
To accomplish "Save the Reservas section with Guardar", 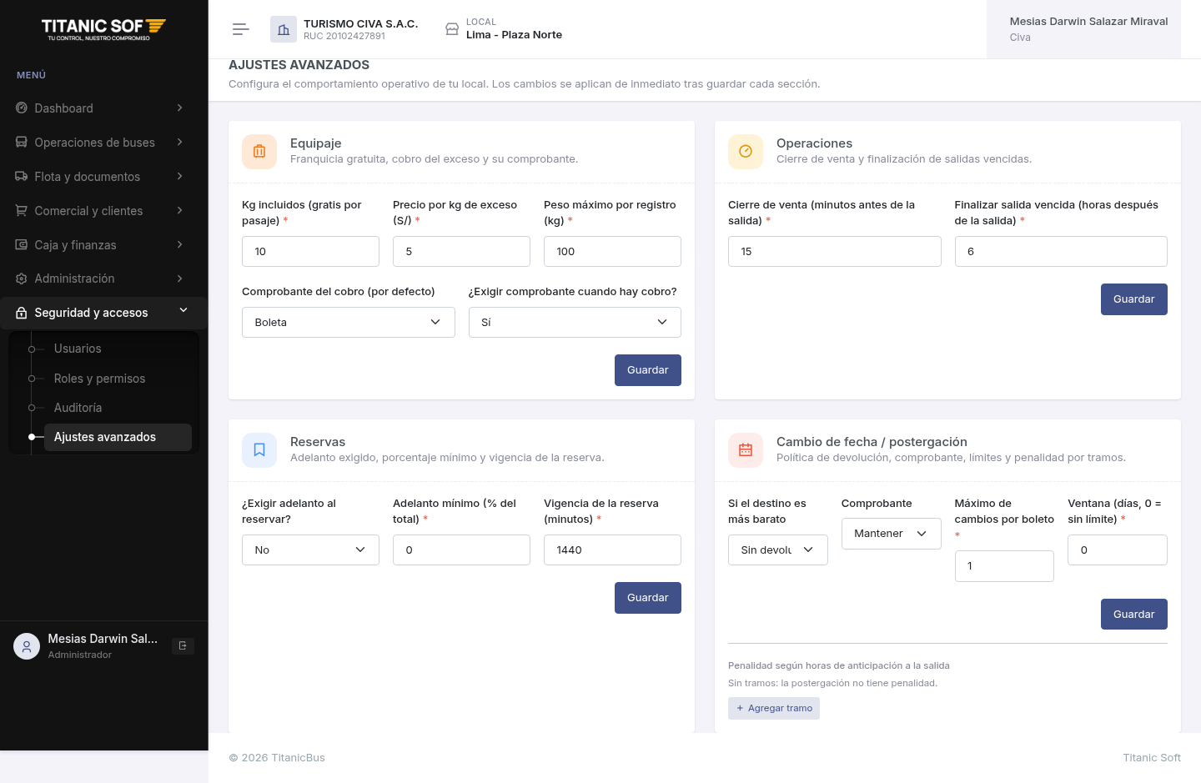I will point(648,598).
